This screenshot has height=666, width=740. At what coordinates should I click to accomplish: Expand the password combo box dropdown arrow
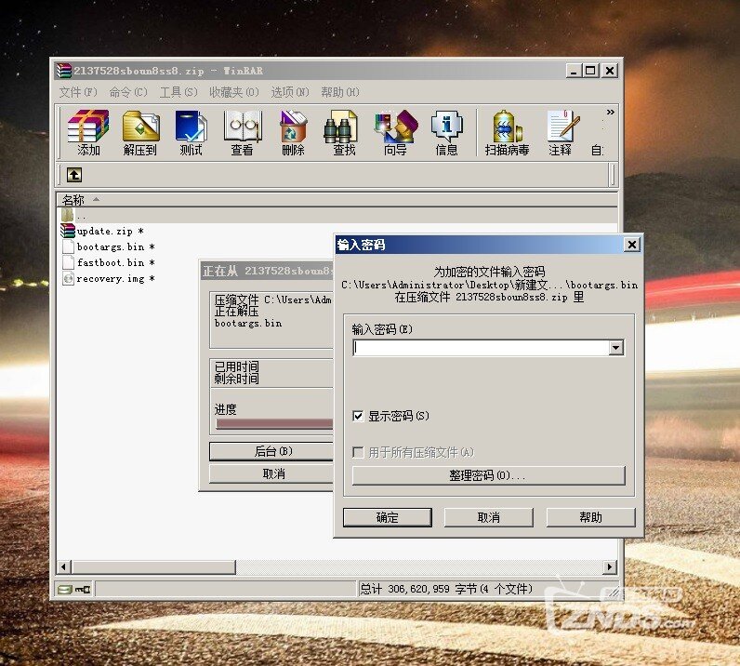point(615,348)
